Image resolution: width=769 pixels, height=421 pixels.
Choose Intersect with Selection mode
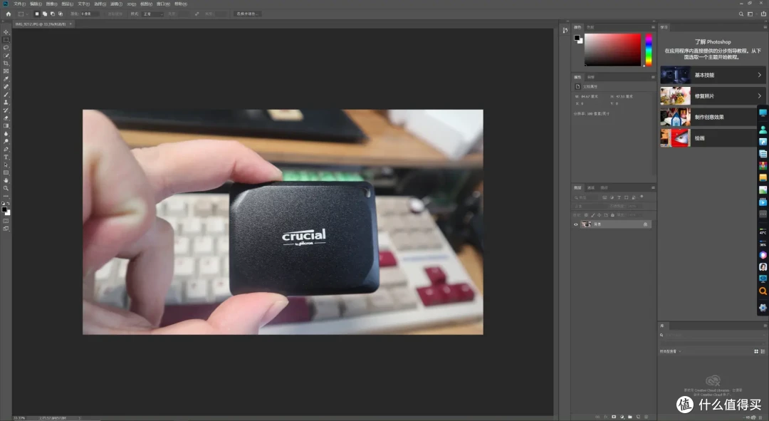tap(61, 14)
